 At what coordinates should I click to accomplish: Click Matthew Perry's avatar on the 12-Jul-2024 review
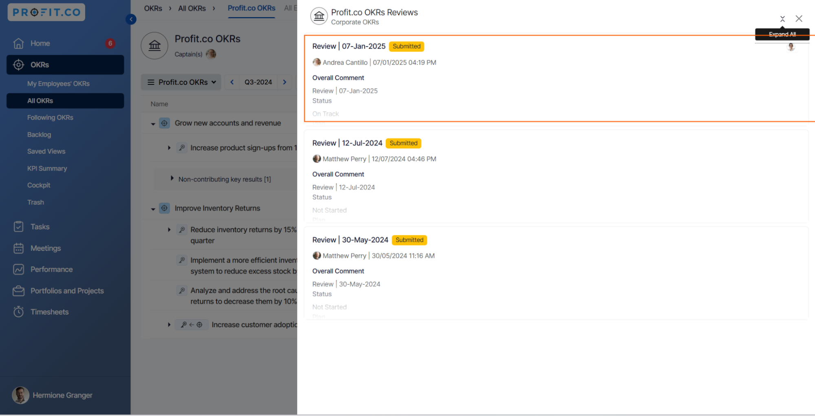click(x=317, y=159)
